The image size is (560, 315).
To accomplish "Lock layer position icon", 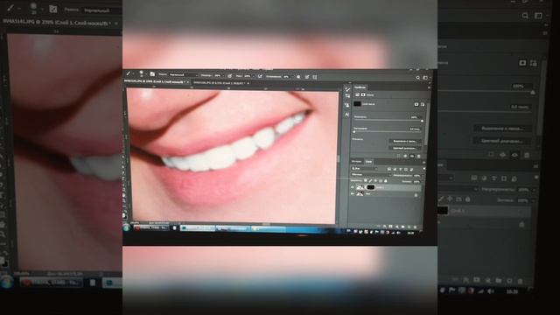I will point(375,181).
